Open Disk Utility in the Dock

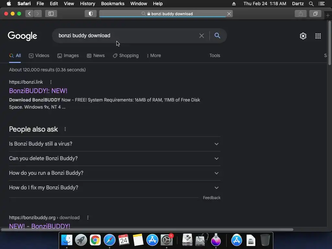[202, 240]
